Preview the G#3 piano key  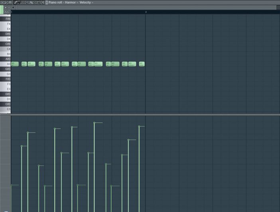coord(5,69)
